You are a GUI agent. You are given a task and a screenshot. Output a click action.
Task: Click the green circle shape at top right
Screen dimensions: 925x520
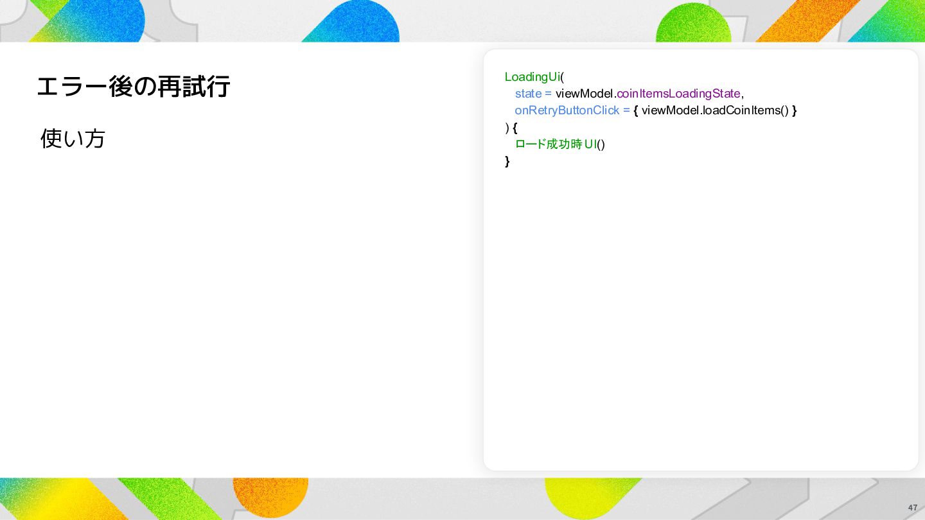[694, 24]
